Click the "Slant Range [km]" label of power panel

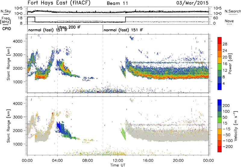point(8,64)
